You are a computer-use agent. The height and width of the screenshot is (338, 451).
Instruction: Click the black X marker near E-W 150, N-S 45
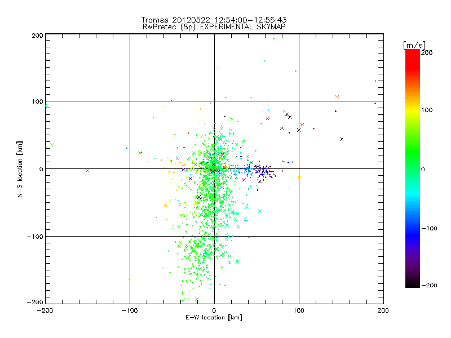pyautogui.click(x=342, y=139)
